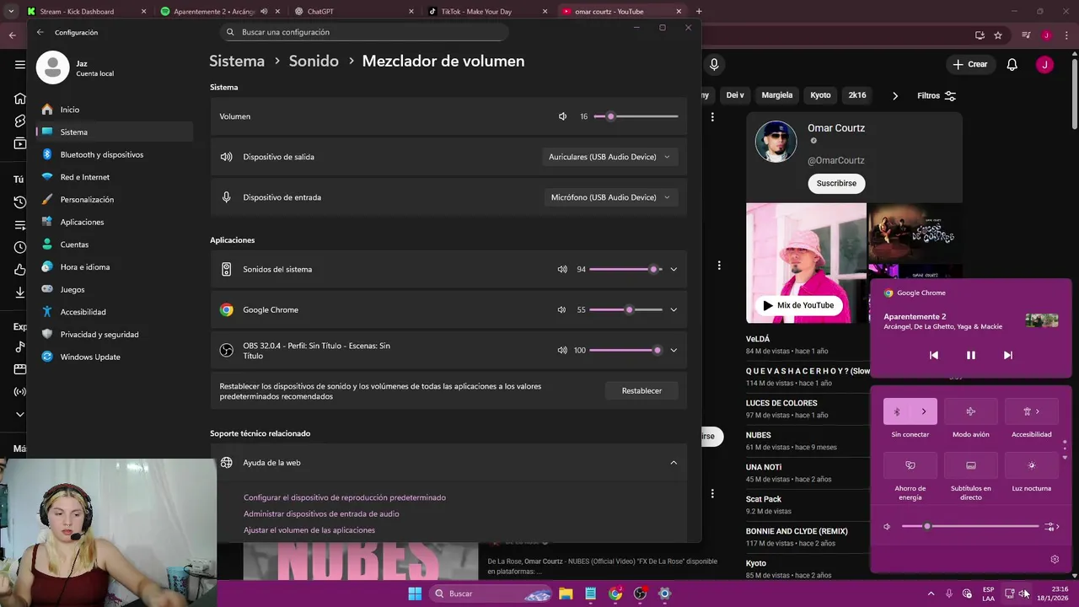Adjust the Google Chrome volume slider

pyautogui.click(x=625, y=309)
